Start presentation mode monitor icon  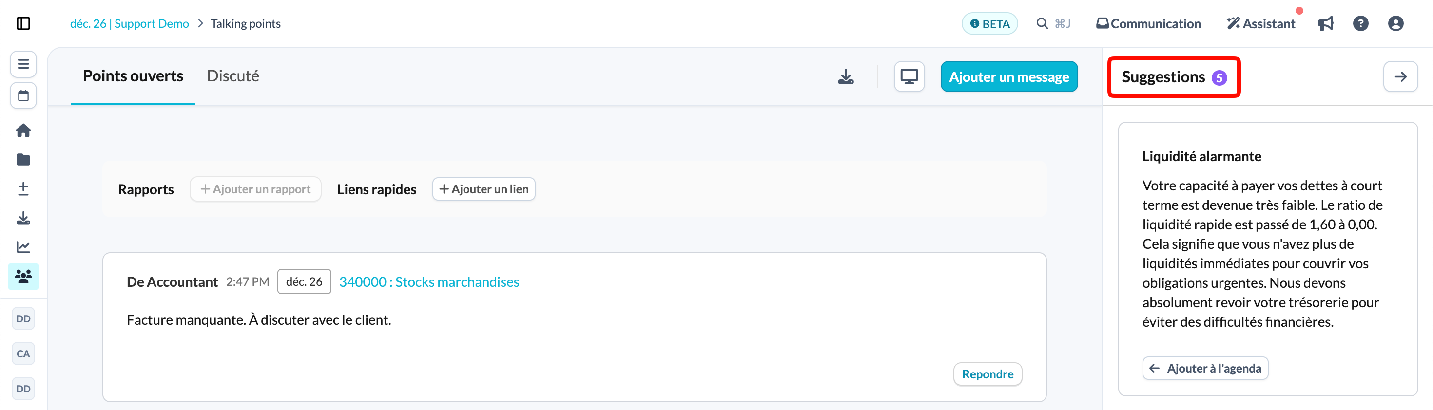(x=909, y=76)
